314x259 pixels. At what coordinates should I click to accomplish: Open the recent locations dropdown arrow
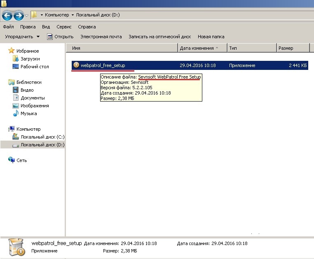[27, 16]
